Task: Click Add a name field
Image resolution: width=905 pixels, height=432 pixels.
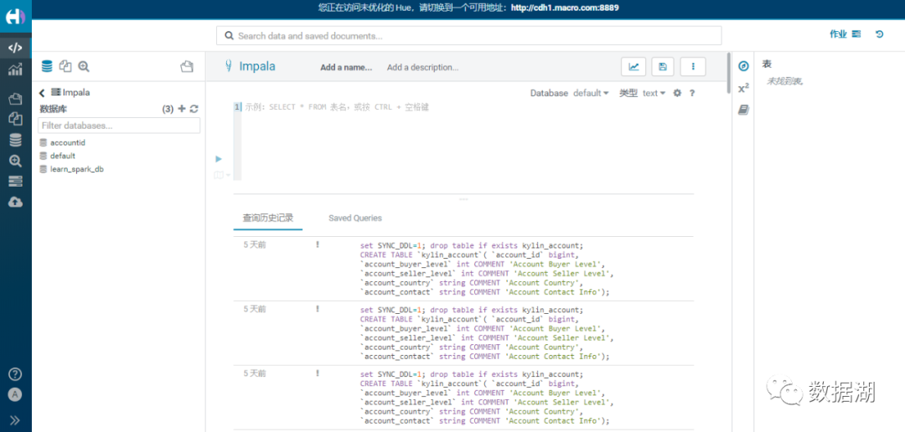Action: [x=346, y=68]
